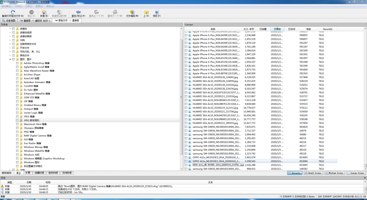The width and height of the screenshot is (367, 200).
Task: Click the file icon of the OPPO A11x 3,358,543 row
Action: pyautogui.click(x=190, y=161)
